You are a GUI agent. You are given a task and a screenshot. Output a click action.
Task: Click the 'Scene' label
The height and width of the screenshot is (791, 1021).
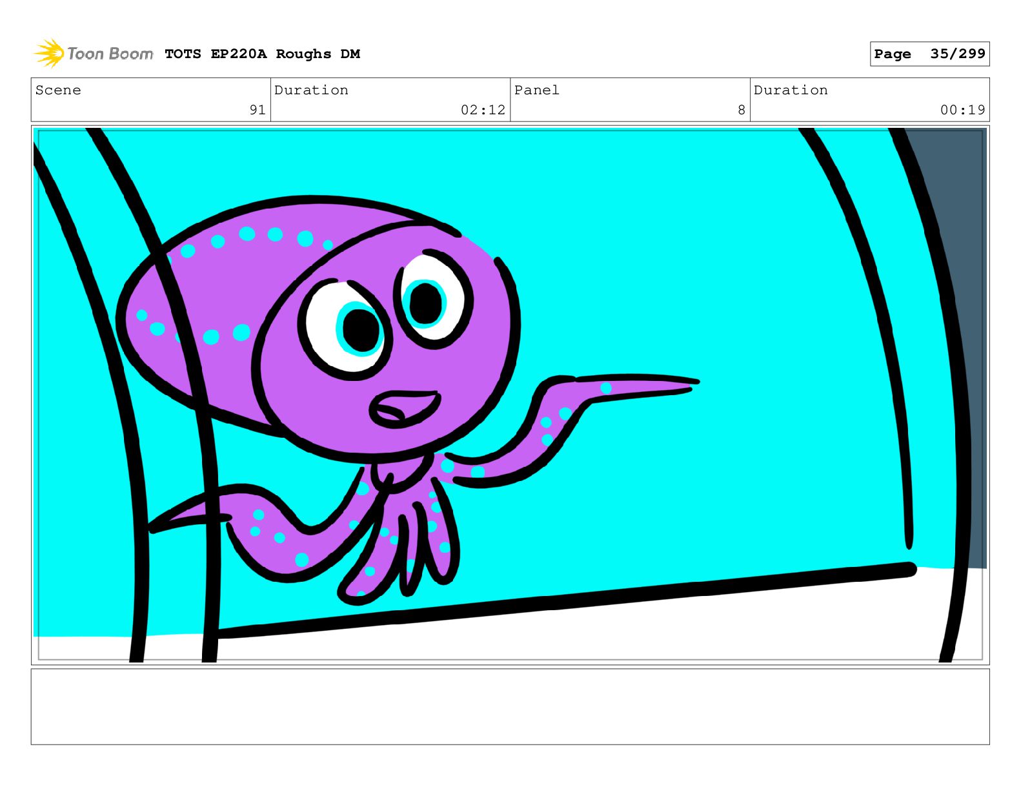58,90
